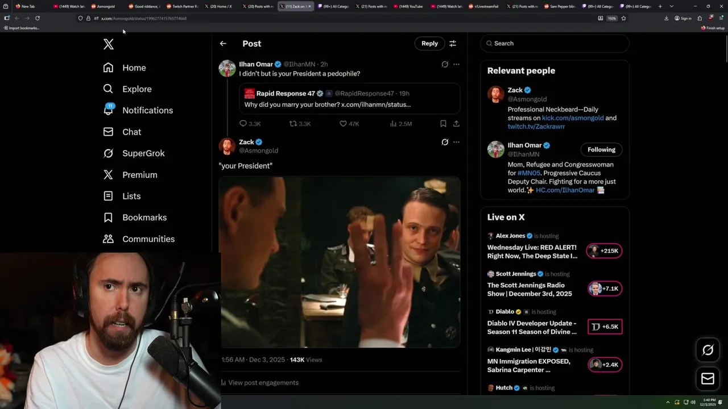
Task: Click the address bar URL
Action: click(144, 18)
